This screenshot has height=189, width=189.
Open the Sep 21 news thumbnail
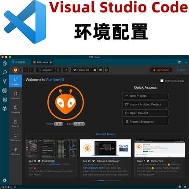(51, 148)
